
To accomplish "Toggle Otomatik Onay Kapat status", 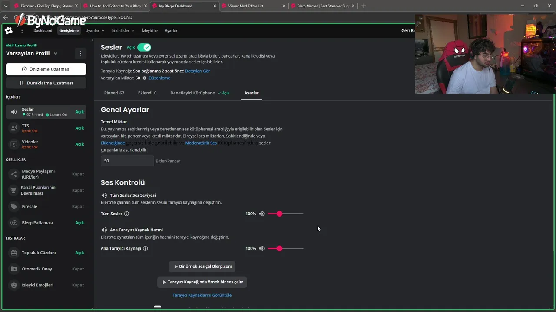I will coord(78,269).
